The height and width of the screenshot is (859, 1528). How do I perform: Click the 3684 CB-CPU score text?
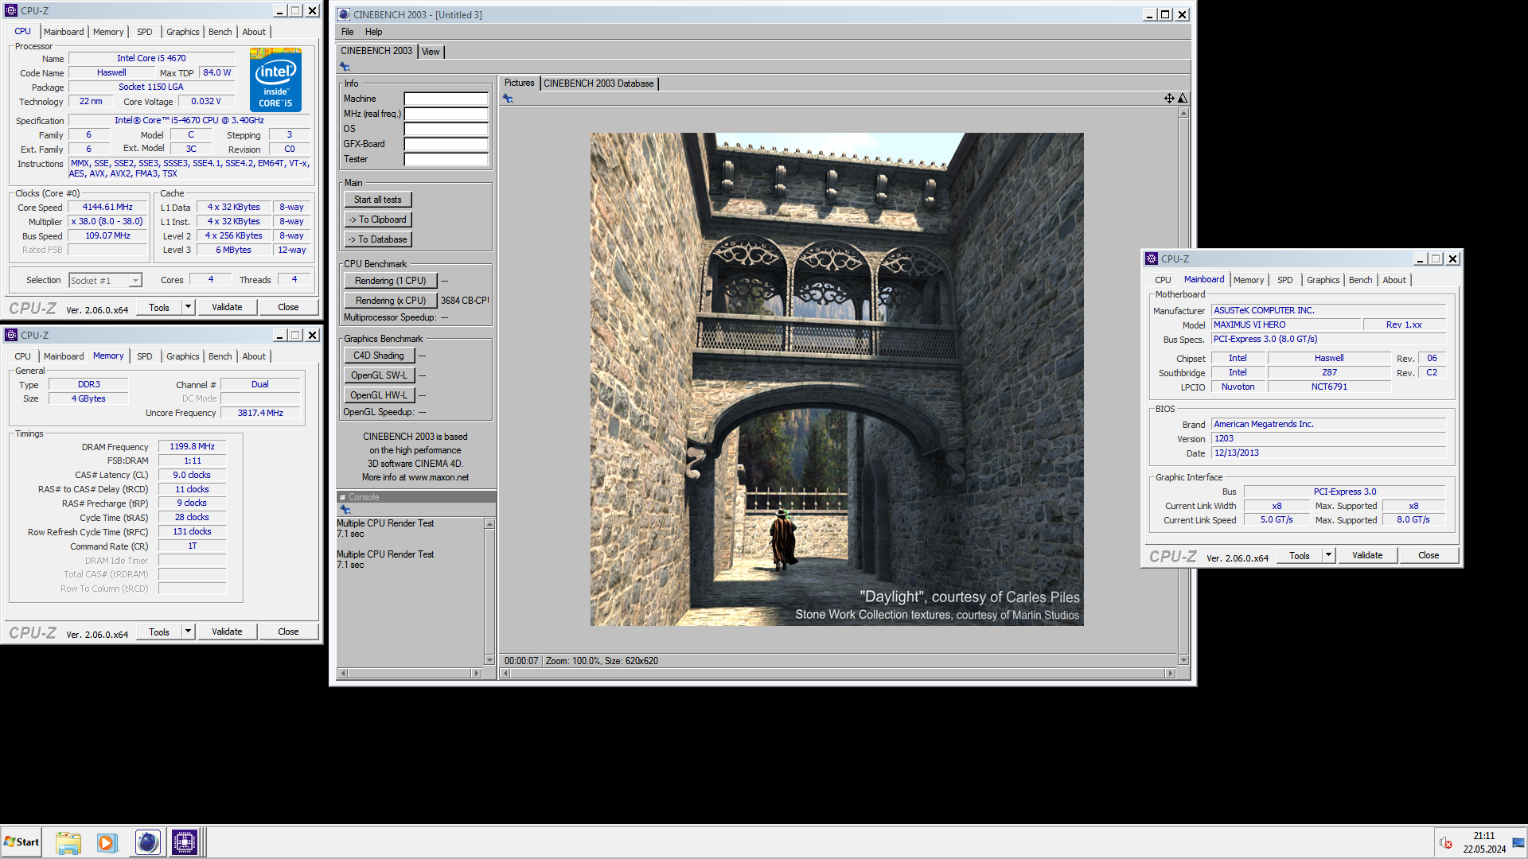coord(465,301)
